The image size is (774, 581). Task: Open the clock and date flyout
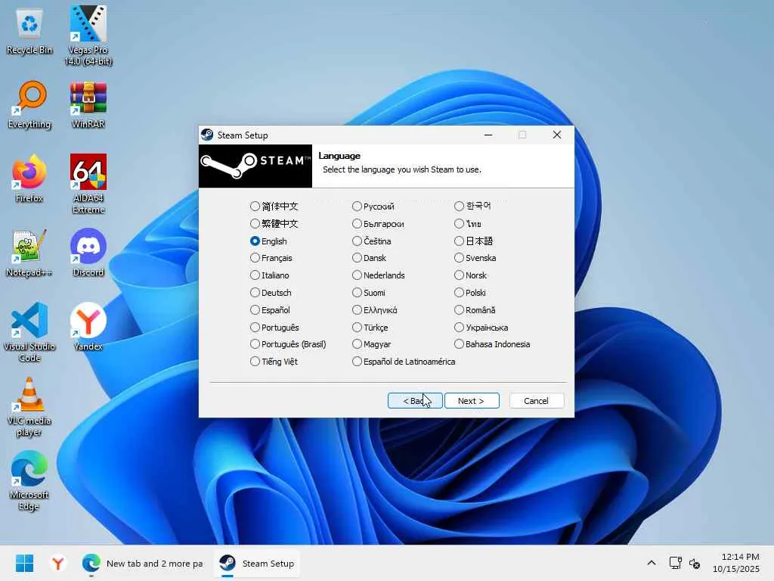pyautogui.click(x=736, y=563)
